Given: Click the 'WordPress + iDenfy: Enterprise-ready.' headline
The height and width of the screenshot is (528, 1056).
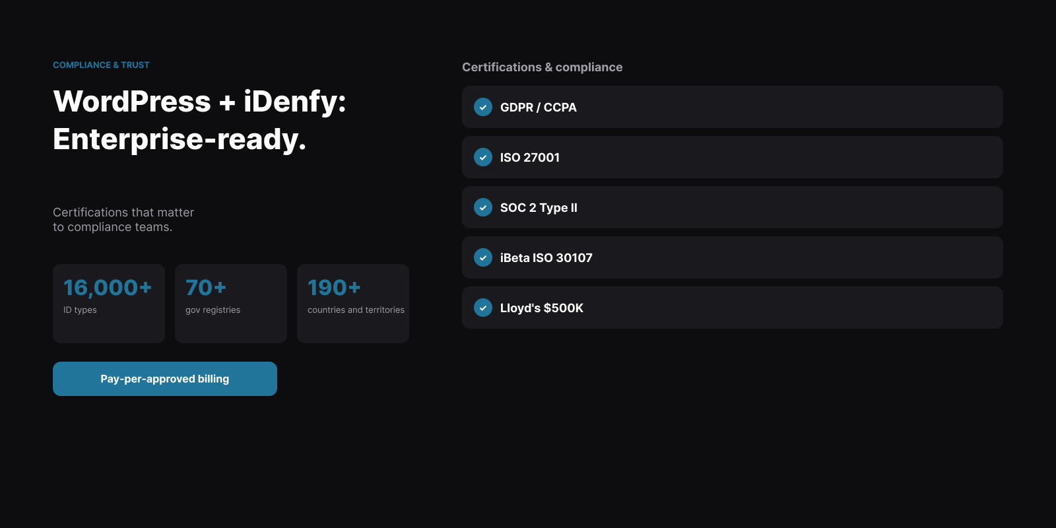Looking at the screenshot, I should tap(199, 120).
